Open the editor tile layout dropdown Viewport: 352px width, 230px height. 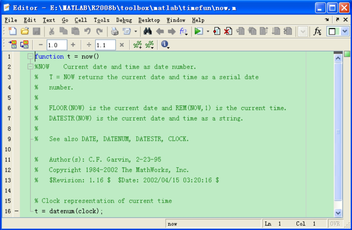tap(344, 31)
